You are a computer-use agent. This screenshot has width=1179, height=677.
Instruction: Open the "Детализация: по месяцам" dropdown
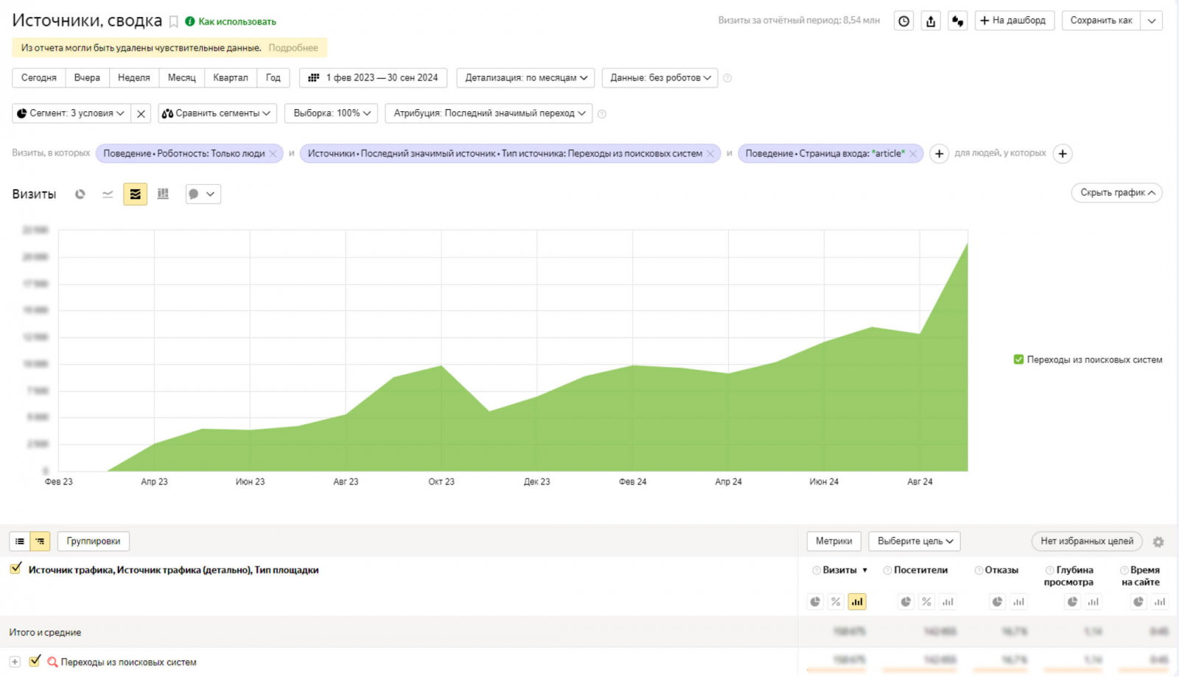click(x=525, y=78)
